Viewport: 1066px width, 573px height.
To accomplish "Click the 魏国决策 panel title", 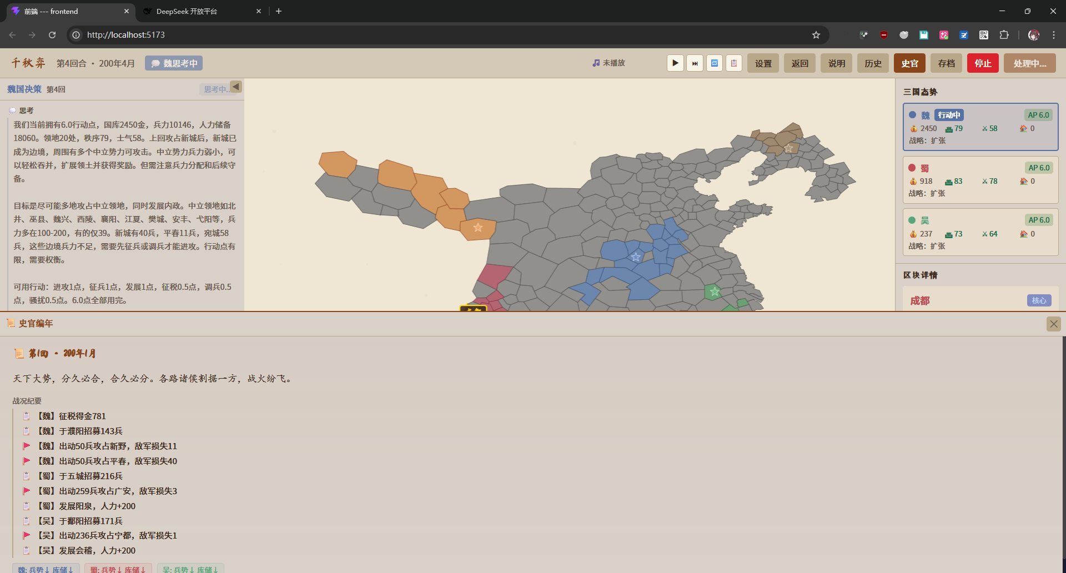I will [24, 89].
